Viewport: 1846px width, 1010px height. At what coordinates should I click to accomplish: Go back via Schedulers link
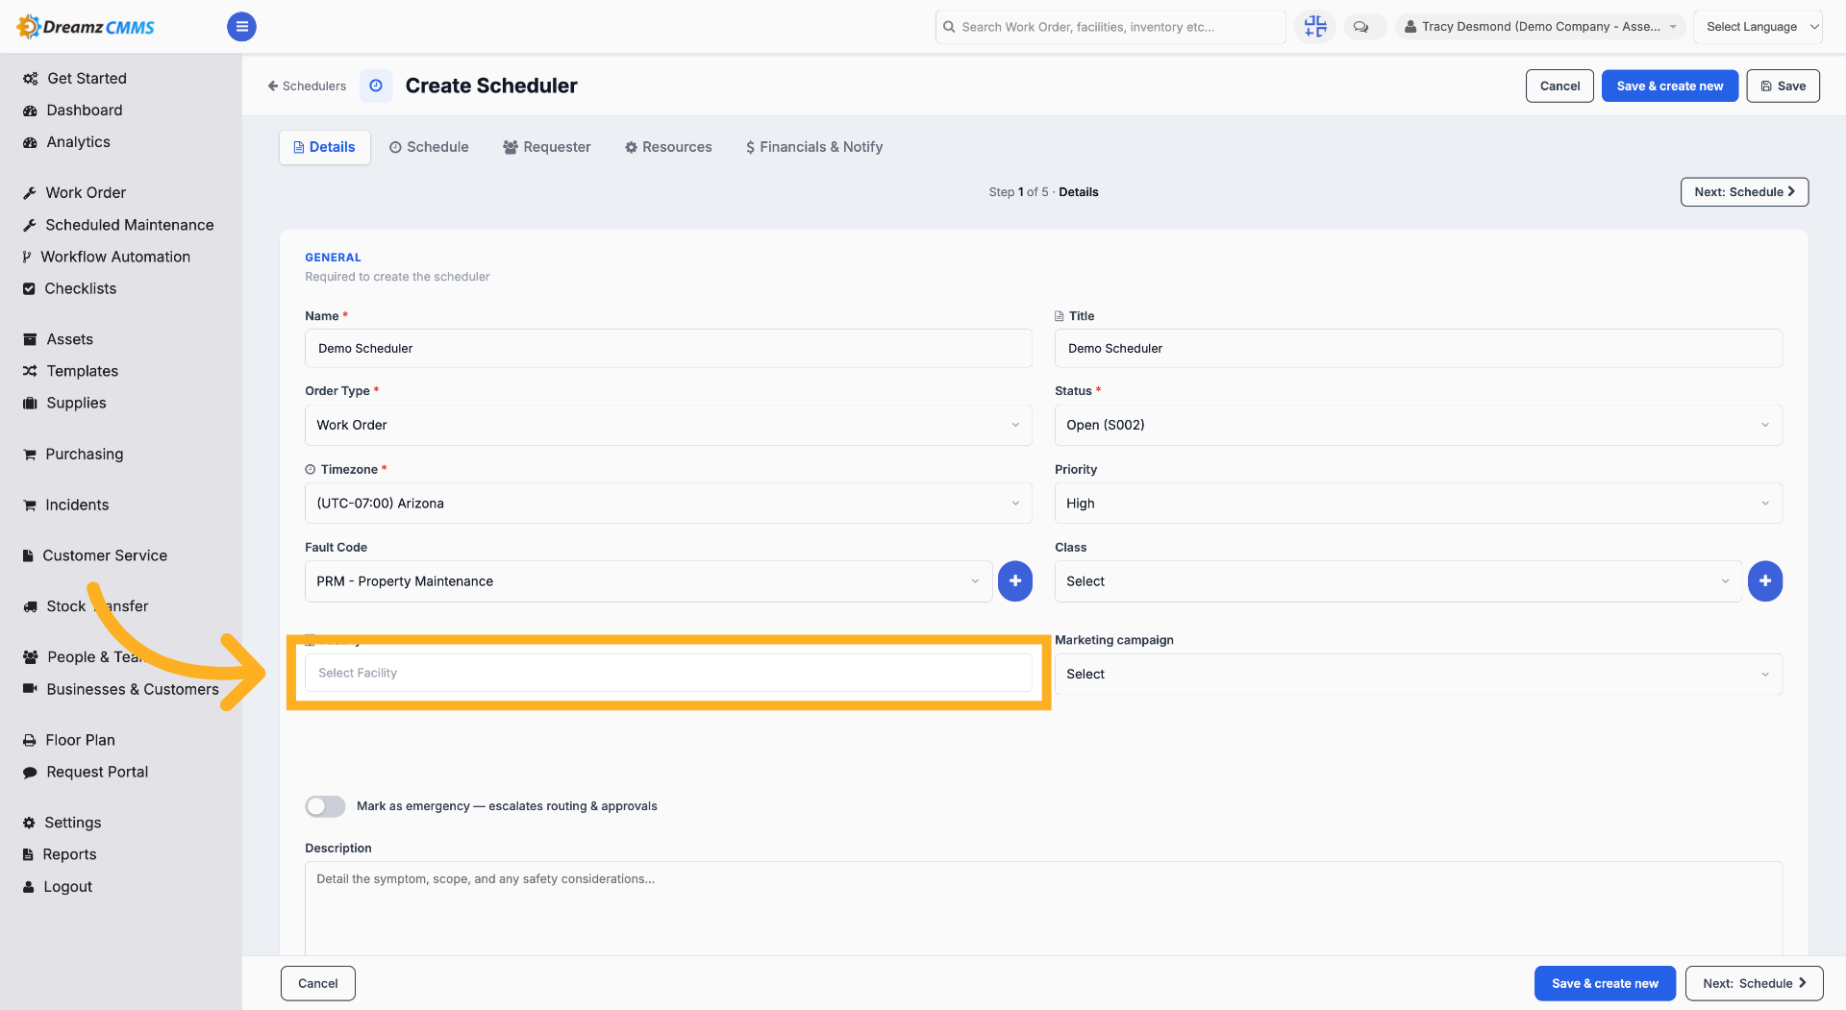[307, 86]
